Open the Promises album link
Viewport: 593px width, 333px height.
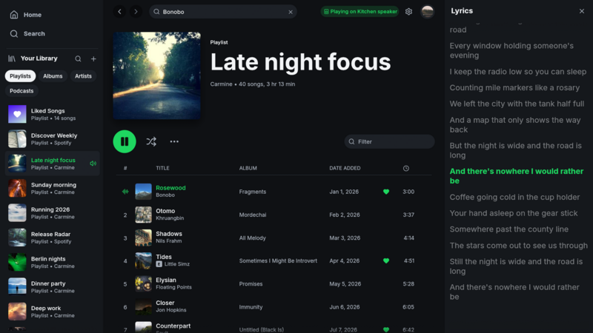tap(251, 284)
